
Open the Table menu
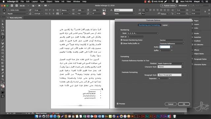click(x=57, y=1)
